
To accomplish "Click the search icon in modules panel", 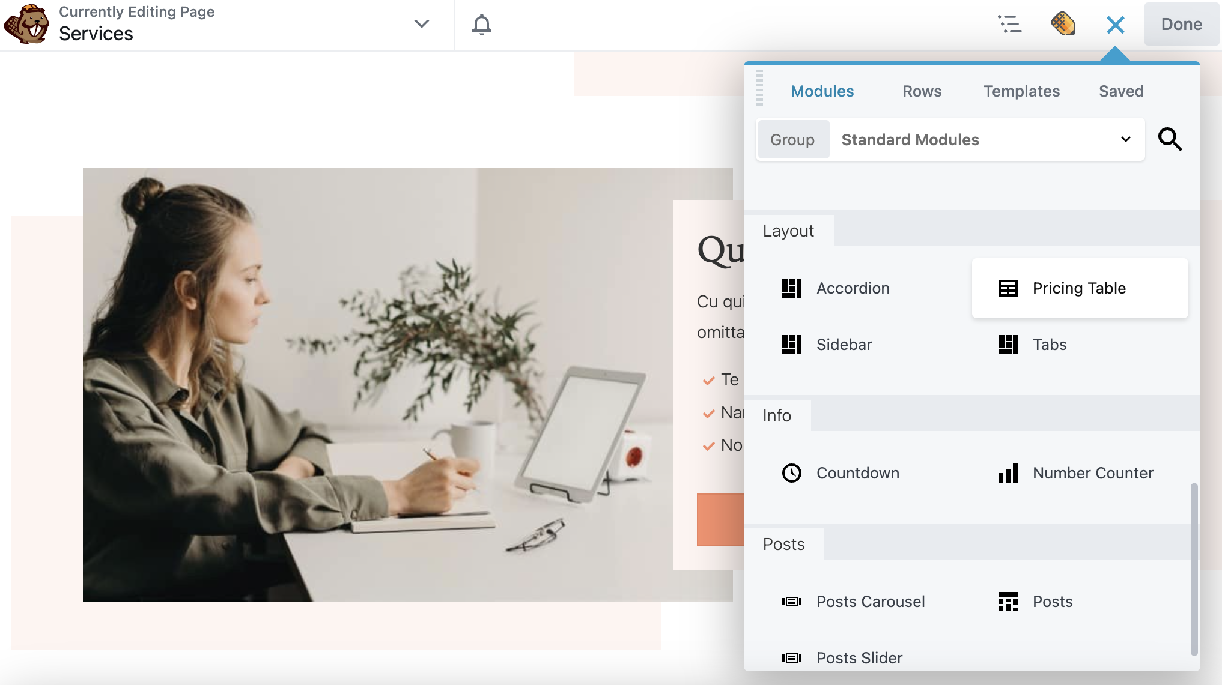I will pos(1171,138).
